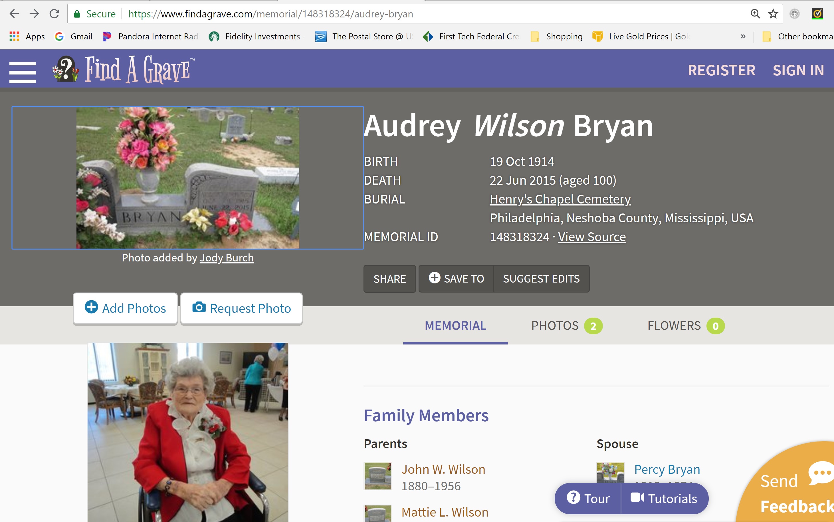Switch to the FLOWERS tab

tap(686, 326)
